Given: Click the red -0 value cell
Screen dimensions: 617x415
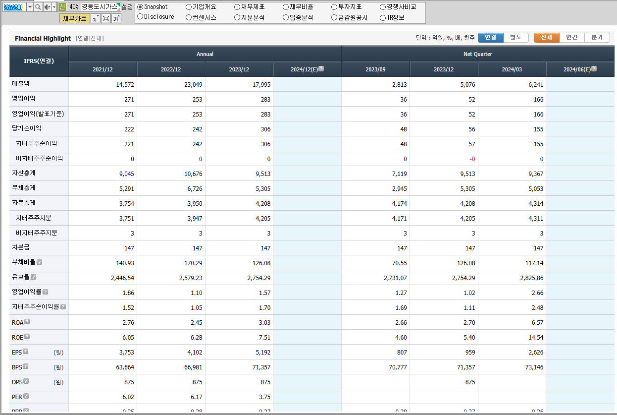Looking at the screenshot, I should pos(444,159).
